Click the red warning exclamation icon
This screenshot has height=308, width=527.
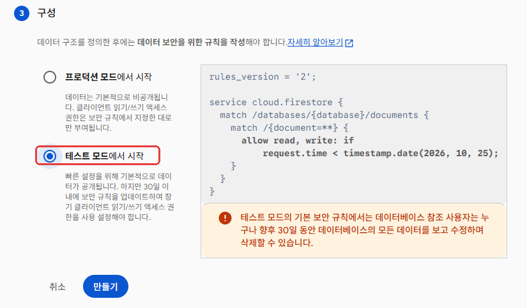point(225,218)
